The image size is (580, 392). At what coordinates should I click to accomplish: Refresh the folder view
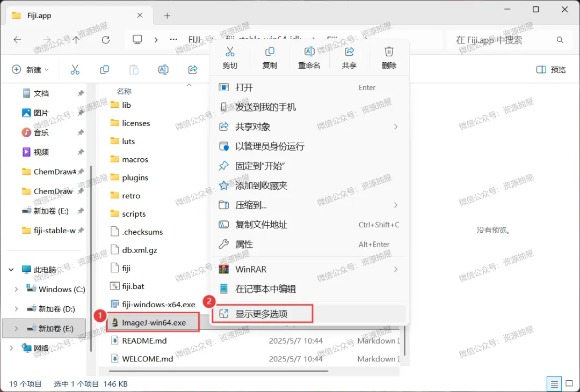[106, 40]
